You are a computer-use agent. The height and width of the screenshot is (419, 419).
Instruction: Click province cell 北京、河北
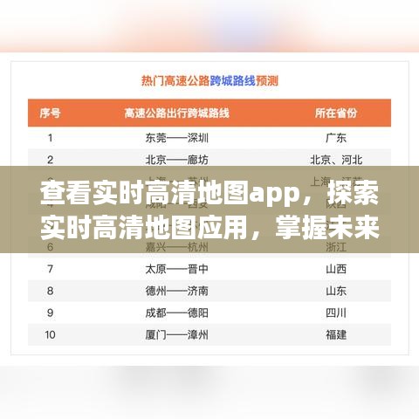tap(336, 160)
